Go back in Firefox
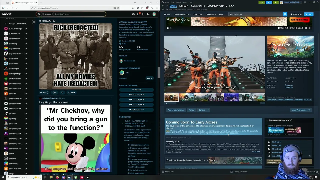 click(7, 8)
